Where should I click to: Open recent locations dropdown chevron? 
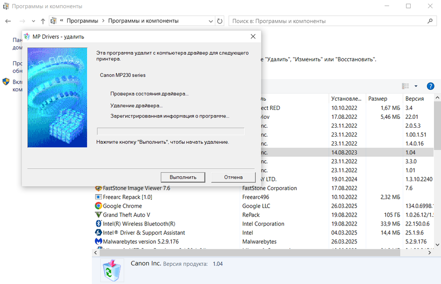[34, 21]
